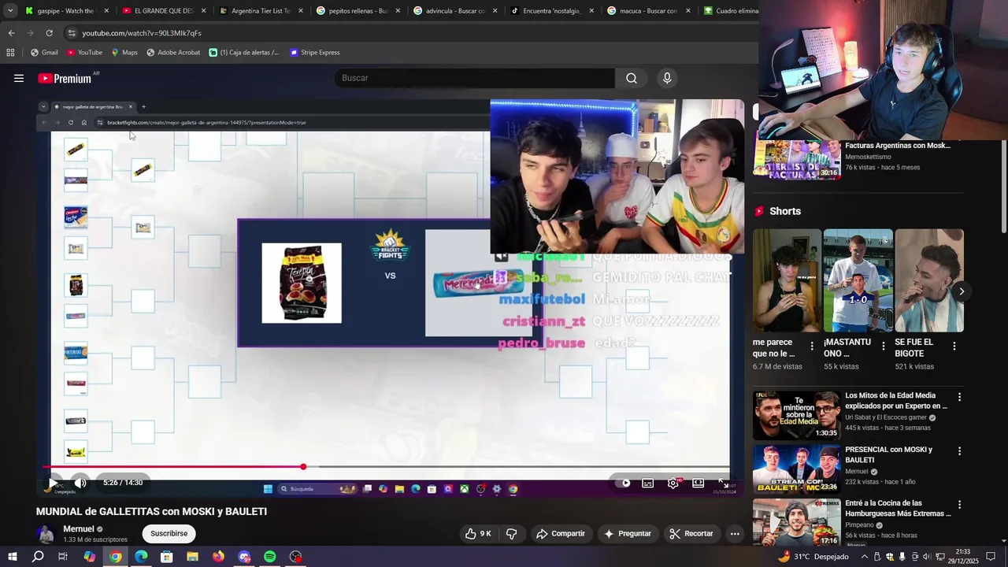Open options for Entré a la Cocina video
The width and height of the screenshot is (1008, 567).
click(959, 505)
